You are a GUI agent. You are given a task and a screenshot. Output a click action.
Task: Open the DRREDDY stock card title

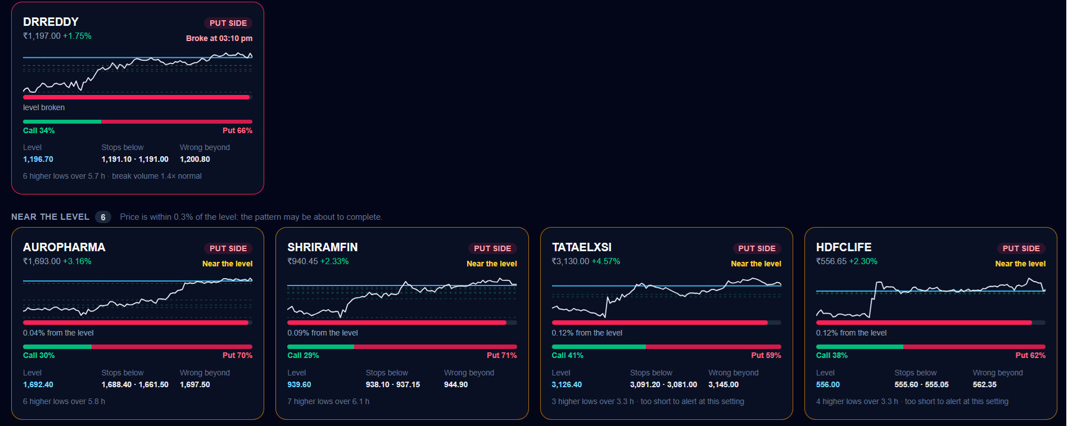(51, 22)
